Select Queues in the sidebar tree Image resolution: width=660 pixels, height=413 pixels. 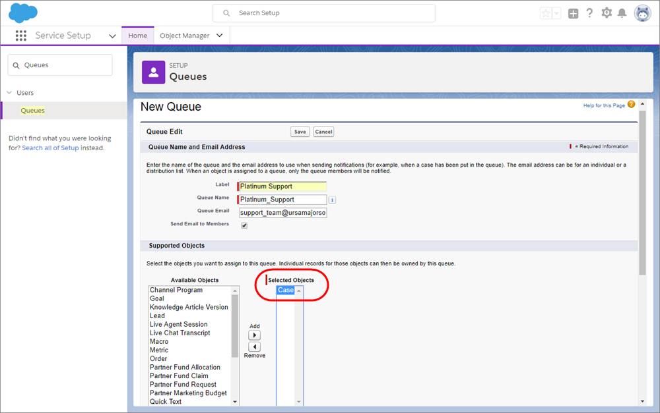coord(33,111)
